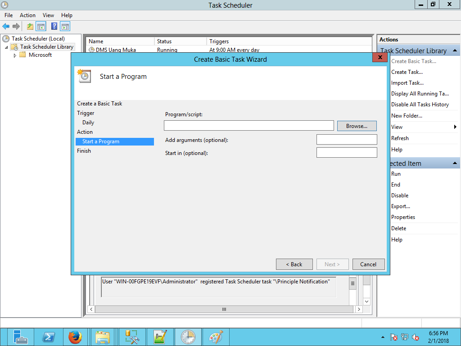Open the Action menu

click(x=27, y=15)
